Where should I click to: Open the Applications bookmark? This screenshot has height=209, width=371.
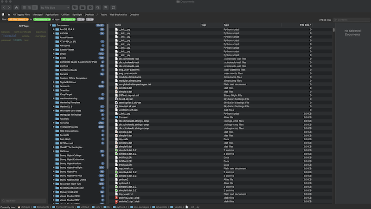tap(52, 14)
